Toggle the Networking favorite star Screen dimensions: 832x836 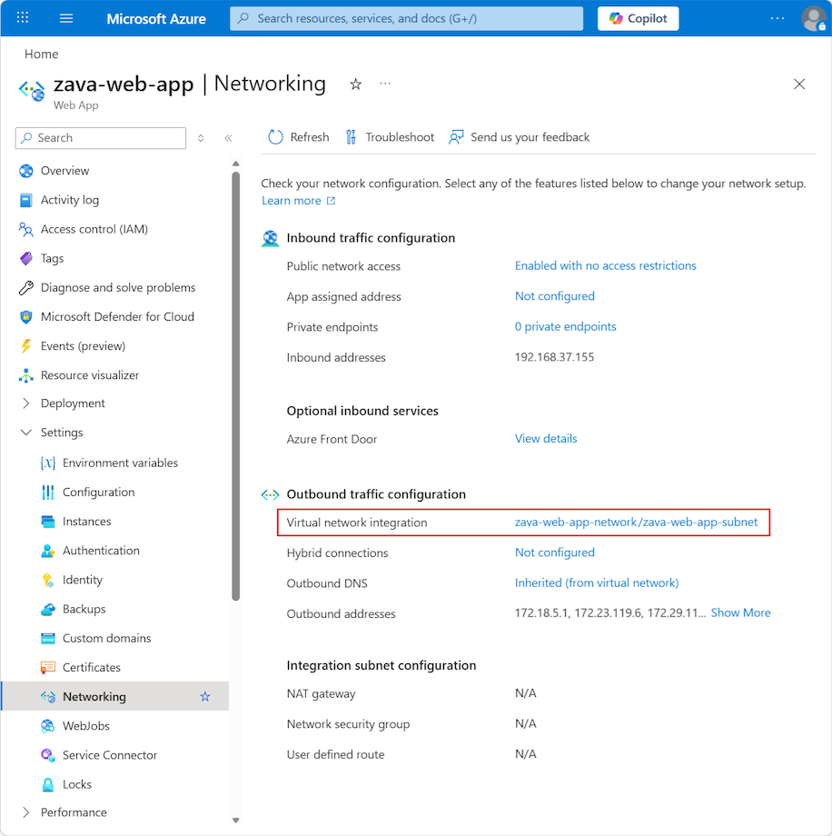[x=205, y=696]
